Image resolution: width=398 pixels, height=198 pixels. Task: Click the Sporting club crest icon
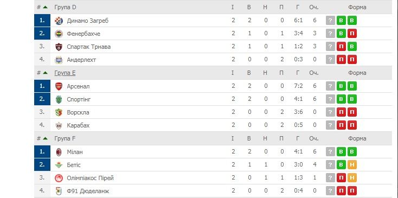click(59, 99)
